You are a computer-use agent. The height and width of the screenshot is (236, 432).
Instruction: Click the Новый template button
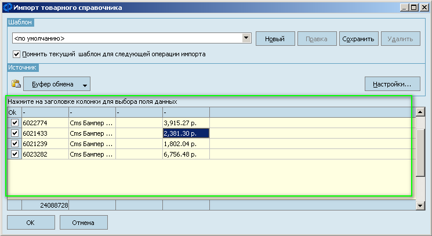pos(275,39)
